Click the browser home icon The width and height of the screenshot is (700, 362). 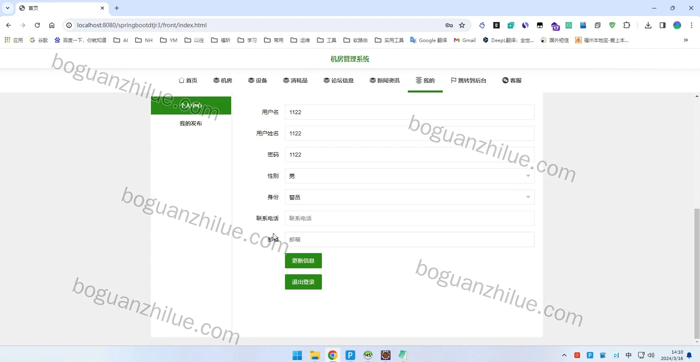[52, 25]
